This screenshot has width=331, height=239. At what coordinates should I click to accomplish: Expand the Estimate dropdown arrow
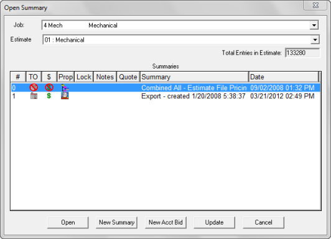pyautogui.click(x=315, y=40)
